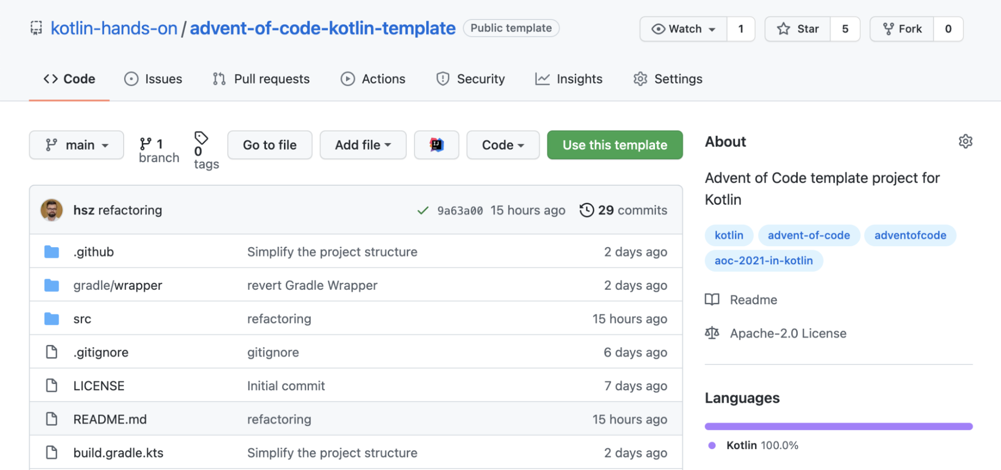This screenshot has width=1001, height=470.
Task: Click the repository template icon beside kotlin-hands-on
Action: (36, 28)
